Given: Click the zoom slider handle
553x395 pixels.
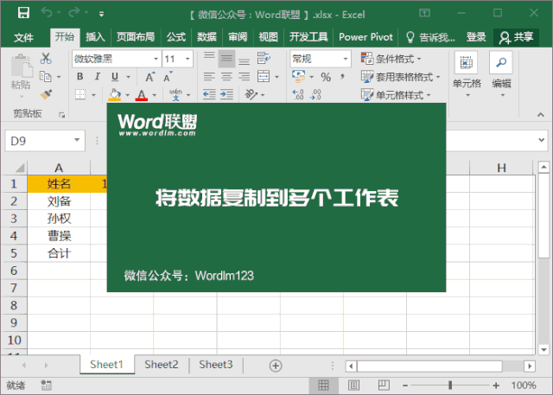Looking at the screenshot, I should click(450, 385).
